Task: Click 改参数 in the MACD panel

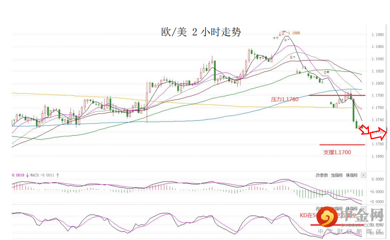Action: [322, 175]
